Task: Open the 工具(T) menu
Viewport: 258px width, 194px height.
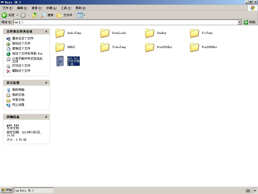Action: 66,8
